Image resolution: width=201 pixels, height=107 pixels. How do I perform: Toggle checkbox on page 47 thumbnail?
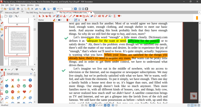pos(7,28)
